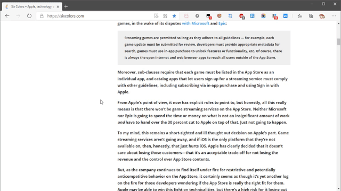Open the Favorites list icon
Image resolution: width=341 pixels, height=191 pixels.
point(300,16)
